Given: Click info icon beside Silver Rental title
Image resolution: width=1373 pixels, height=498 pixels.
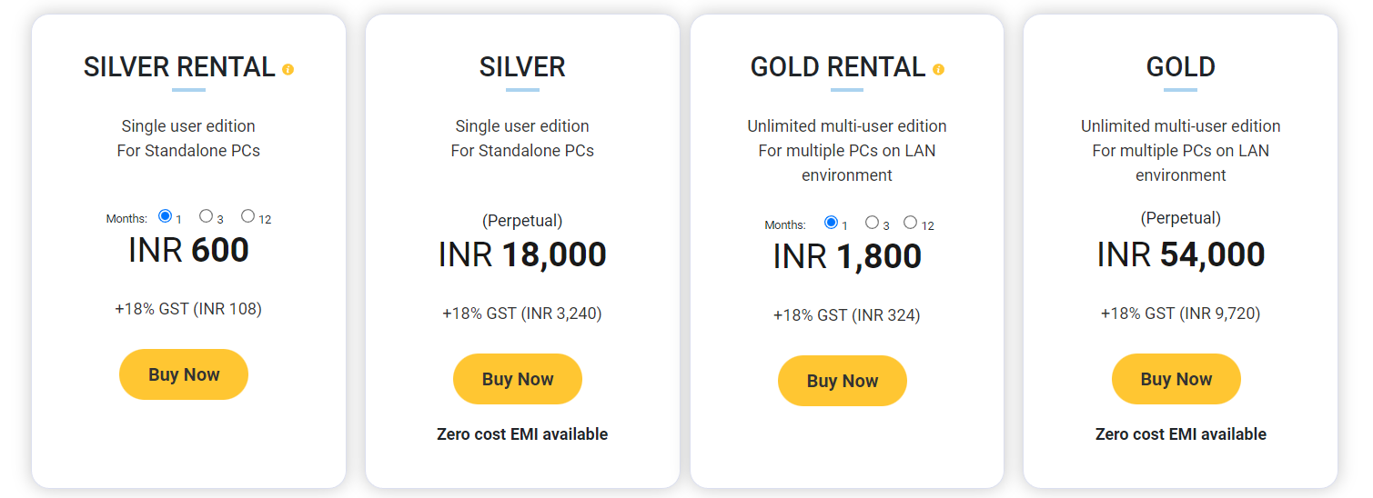Looking at the screenshot, I should point(288,69).
